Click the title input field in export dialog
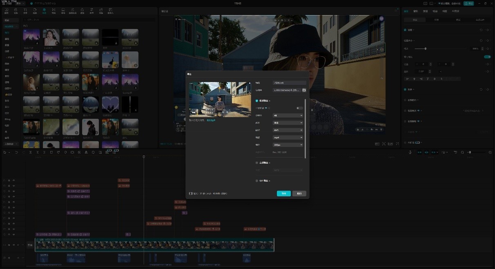 click(289, 83)
